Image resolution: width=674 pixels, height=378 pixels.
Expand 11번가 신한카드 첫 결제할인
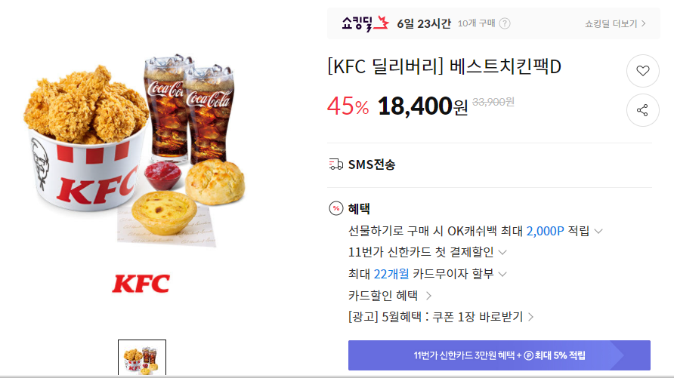click(427, 252)
